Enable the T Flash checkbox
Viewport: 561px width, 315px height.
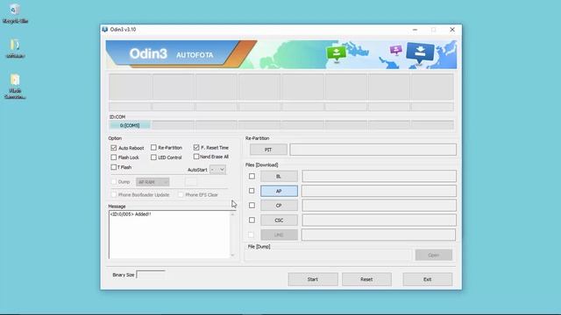(113, 167)
